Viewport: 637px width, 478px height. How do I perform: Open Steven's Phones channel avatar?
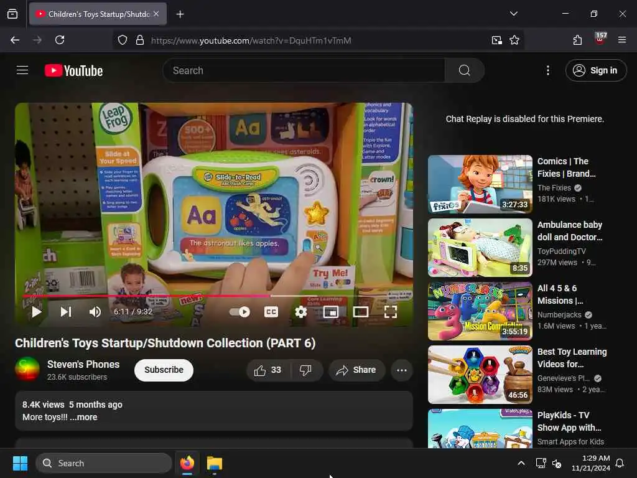tap(27, 369)
